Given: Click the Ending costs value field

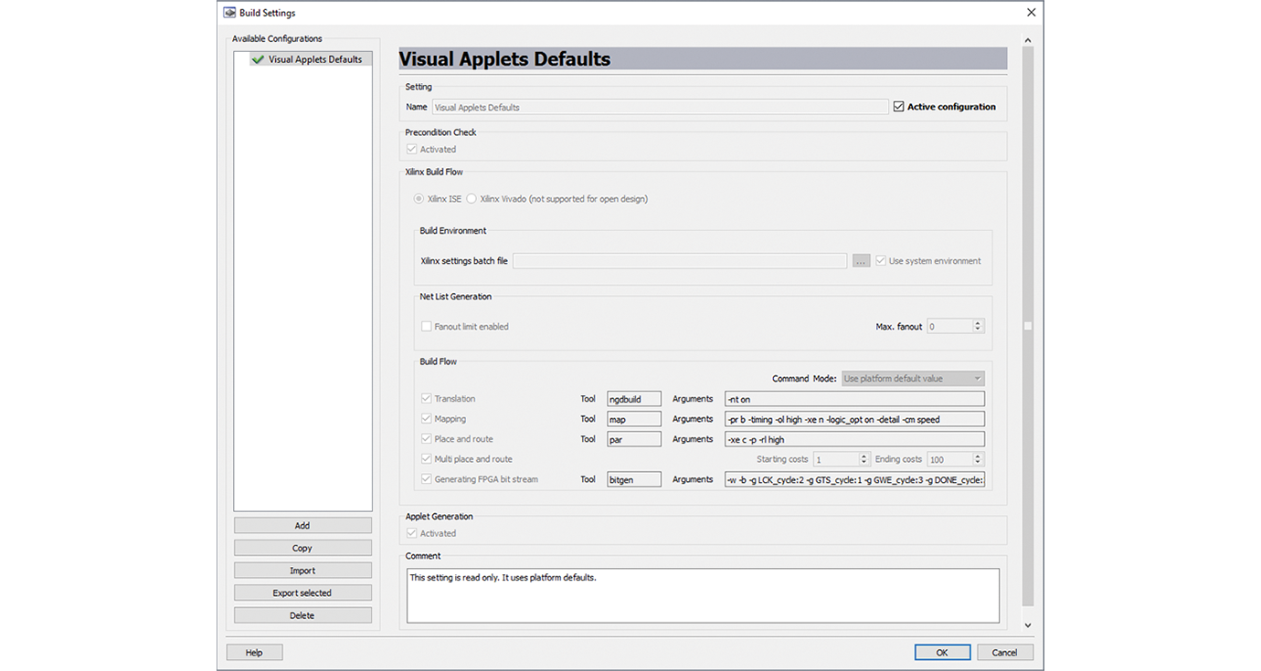Looking at the screenshot, I should coord(949,459).
